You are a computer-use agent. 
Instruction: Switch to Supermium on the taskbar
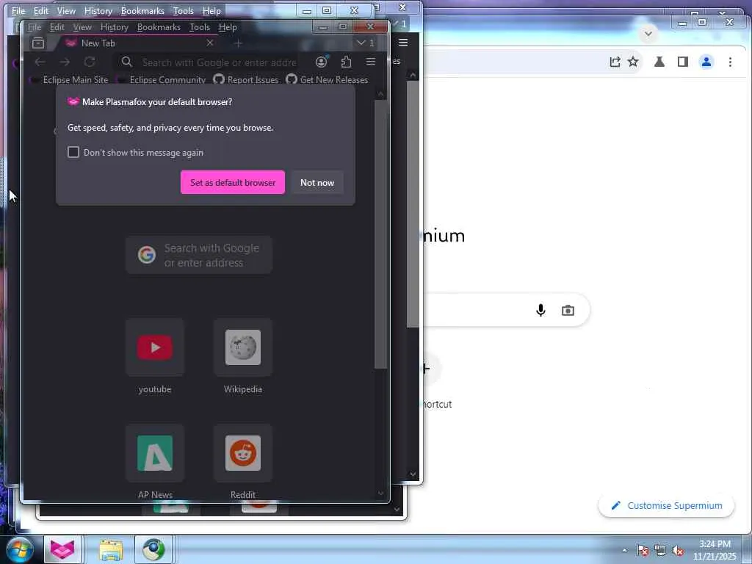click(x=153, y=549)
